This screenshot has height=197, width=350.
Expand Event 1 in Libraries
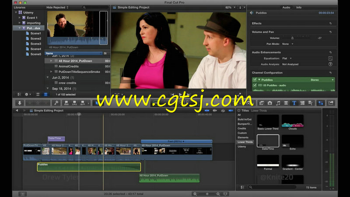[19, 18]
